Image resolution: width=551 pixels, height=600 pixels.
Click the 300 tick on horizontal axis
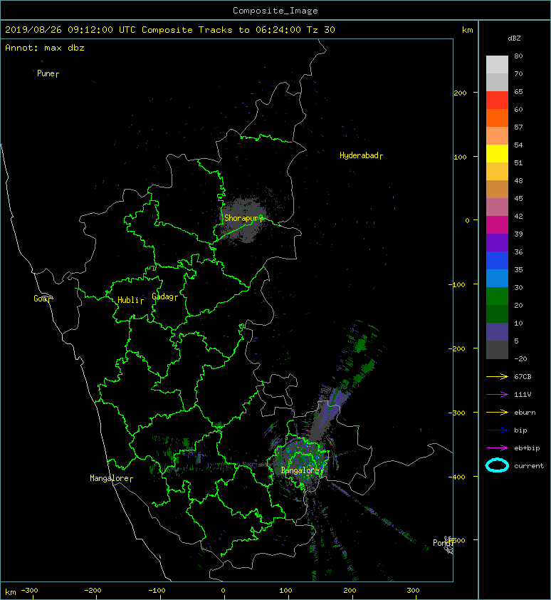point(413,591)
